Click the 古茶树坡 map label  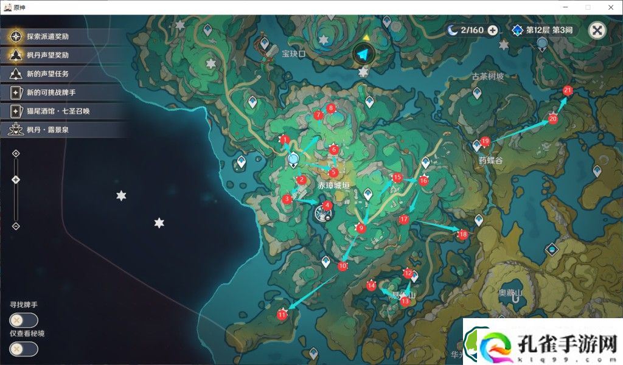click(x=488, y=76)
